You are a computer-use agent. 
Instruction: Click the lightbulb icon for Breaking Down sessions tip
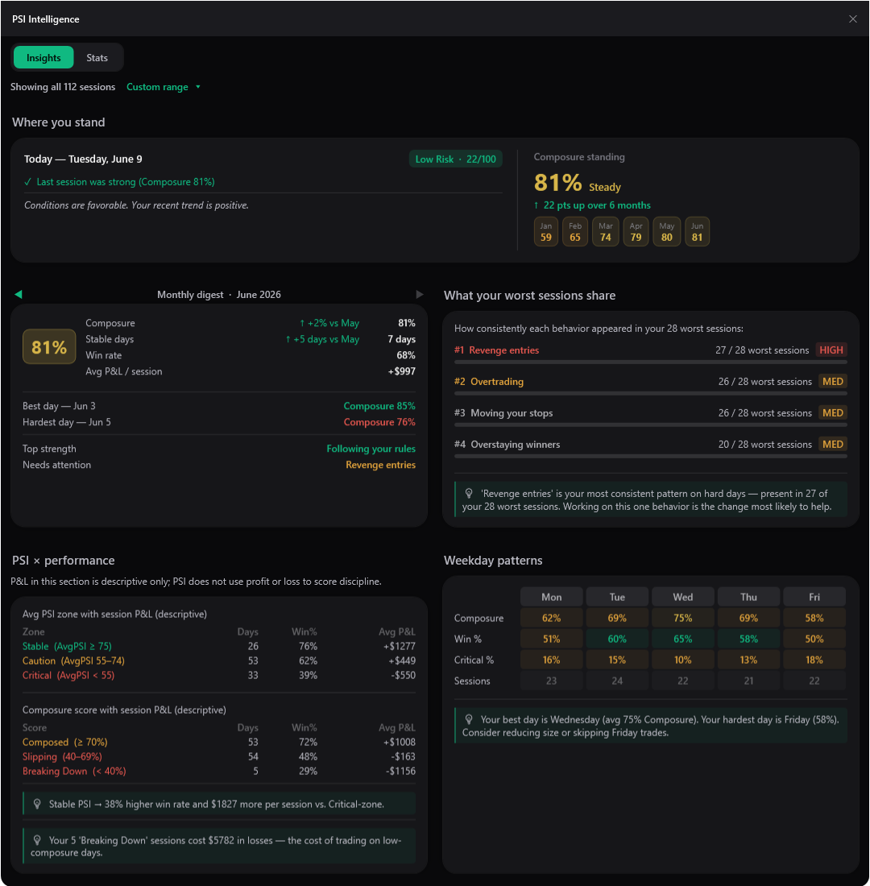click(x=37, y=840)
